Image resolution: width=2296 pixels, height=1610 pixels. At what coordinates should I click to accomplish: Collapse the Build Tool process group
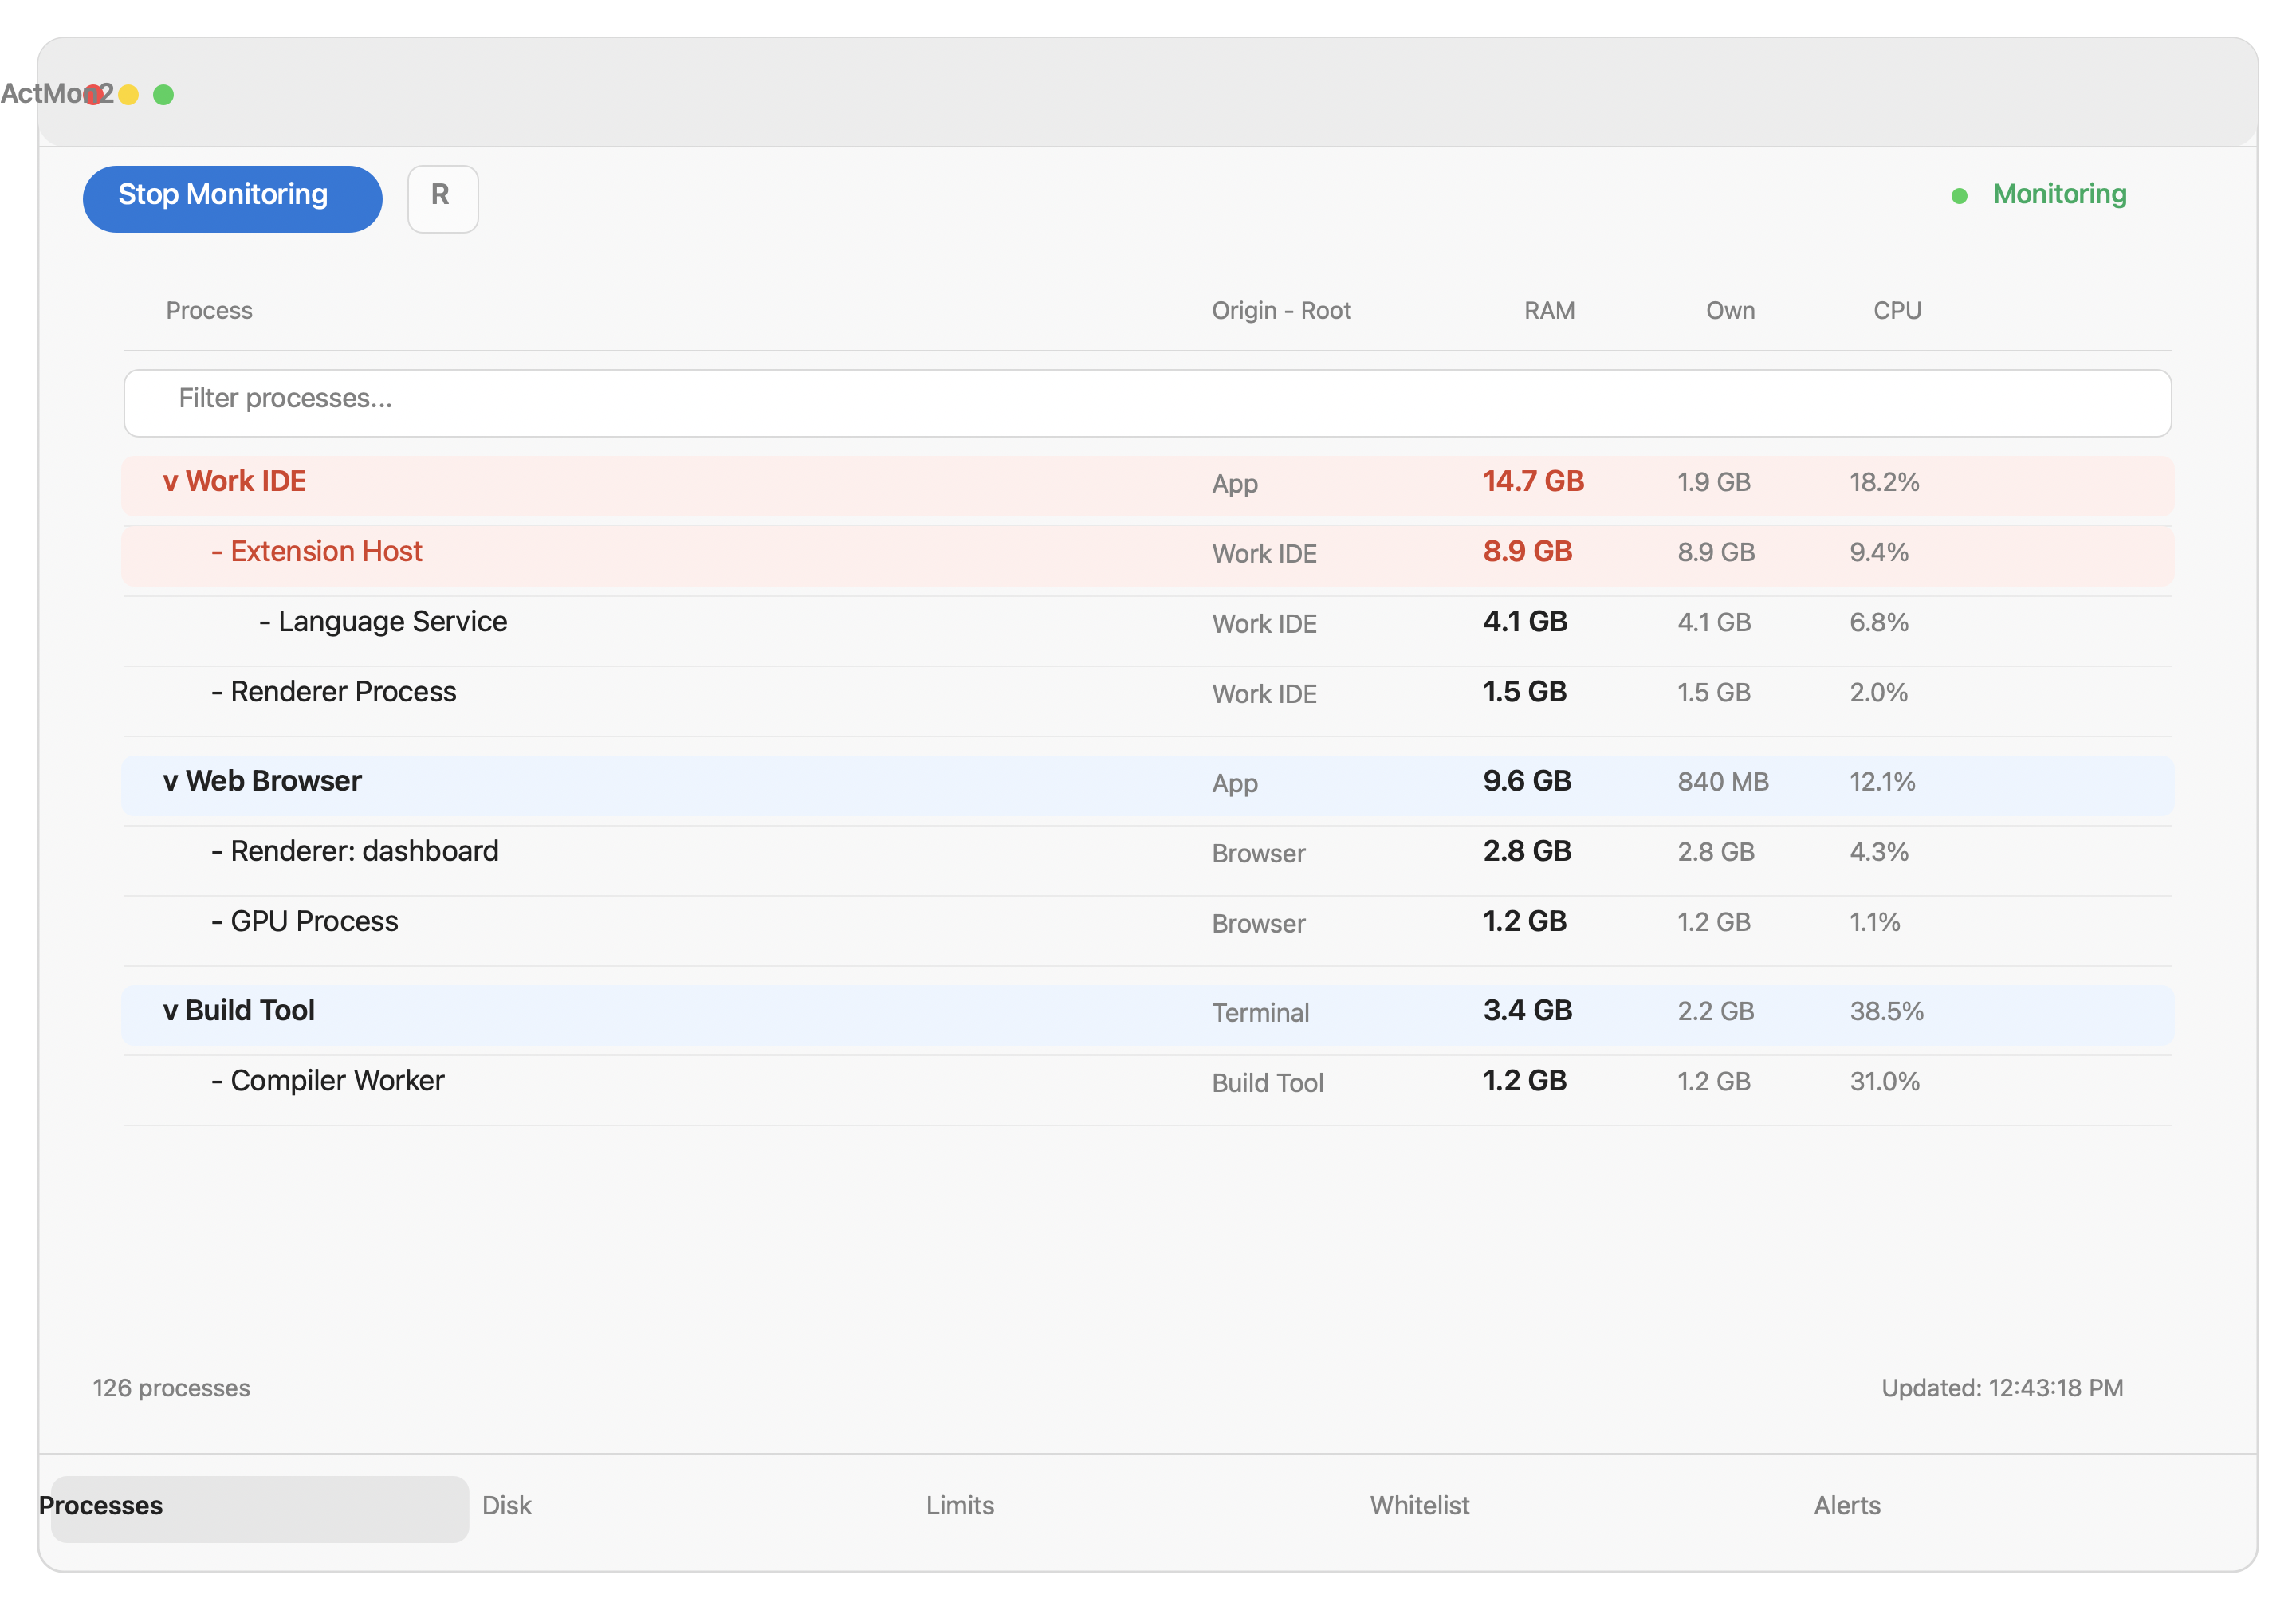tap(170, 1010)
